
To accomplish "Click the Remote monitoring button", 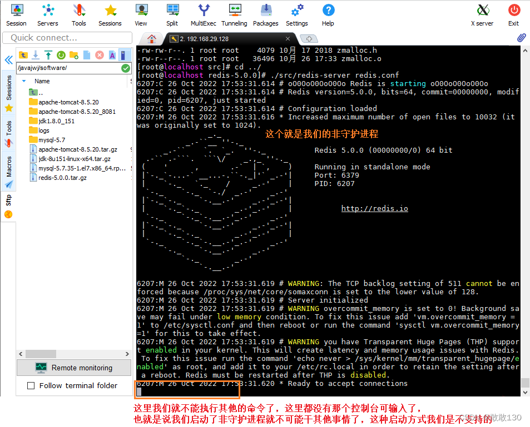I will [x=74, y=368].
